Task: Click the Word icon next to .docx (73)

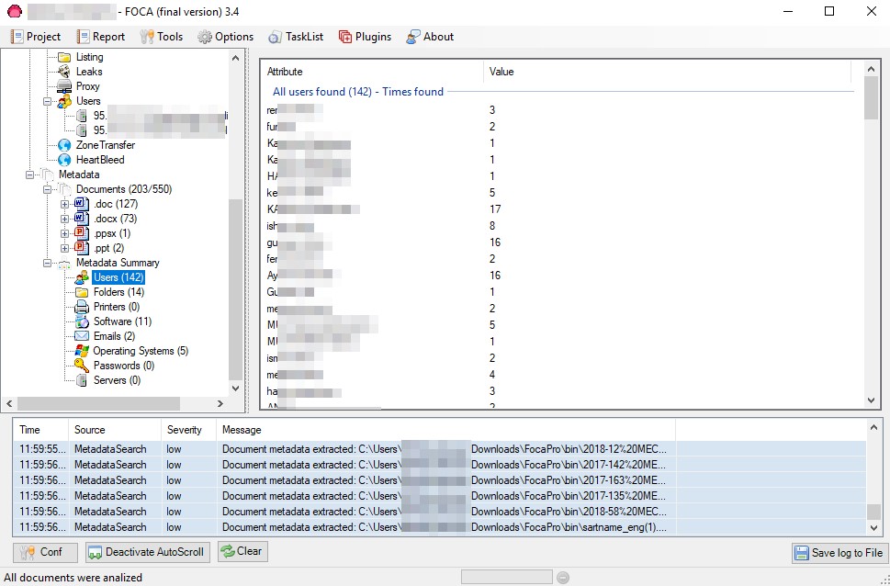Action: point(82,219)
